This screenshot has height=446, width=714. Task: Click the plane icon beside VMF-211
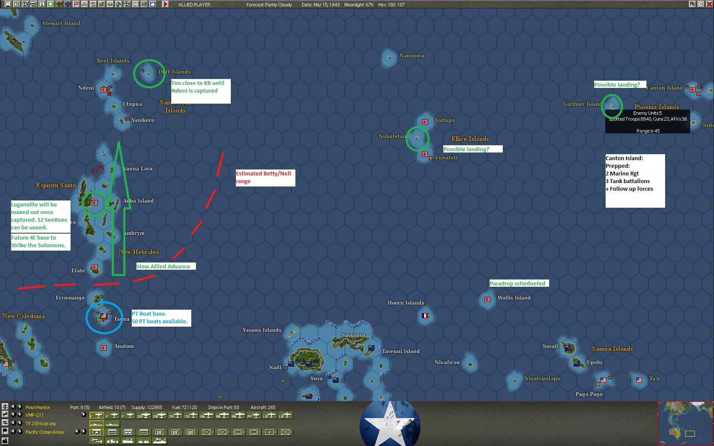click(x=5, y=415)
